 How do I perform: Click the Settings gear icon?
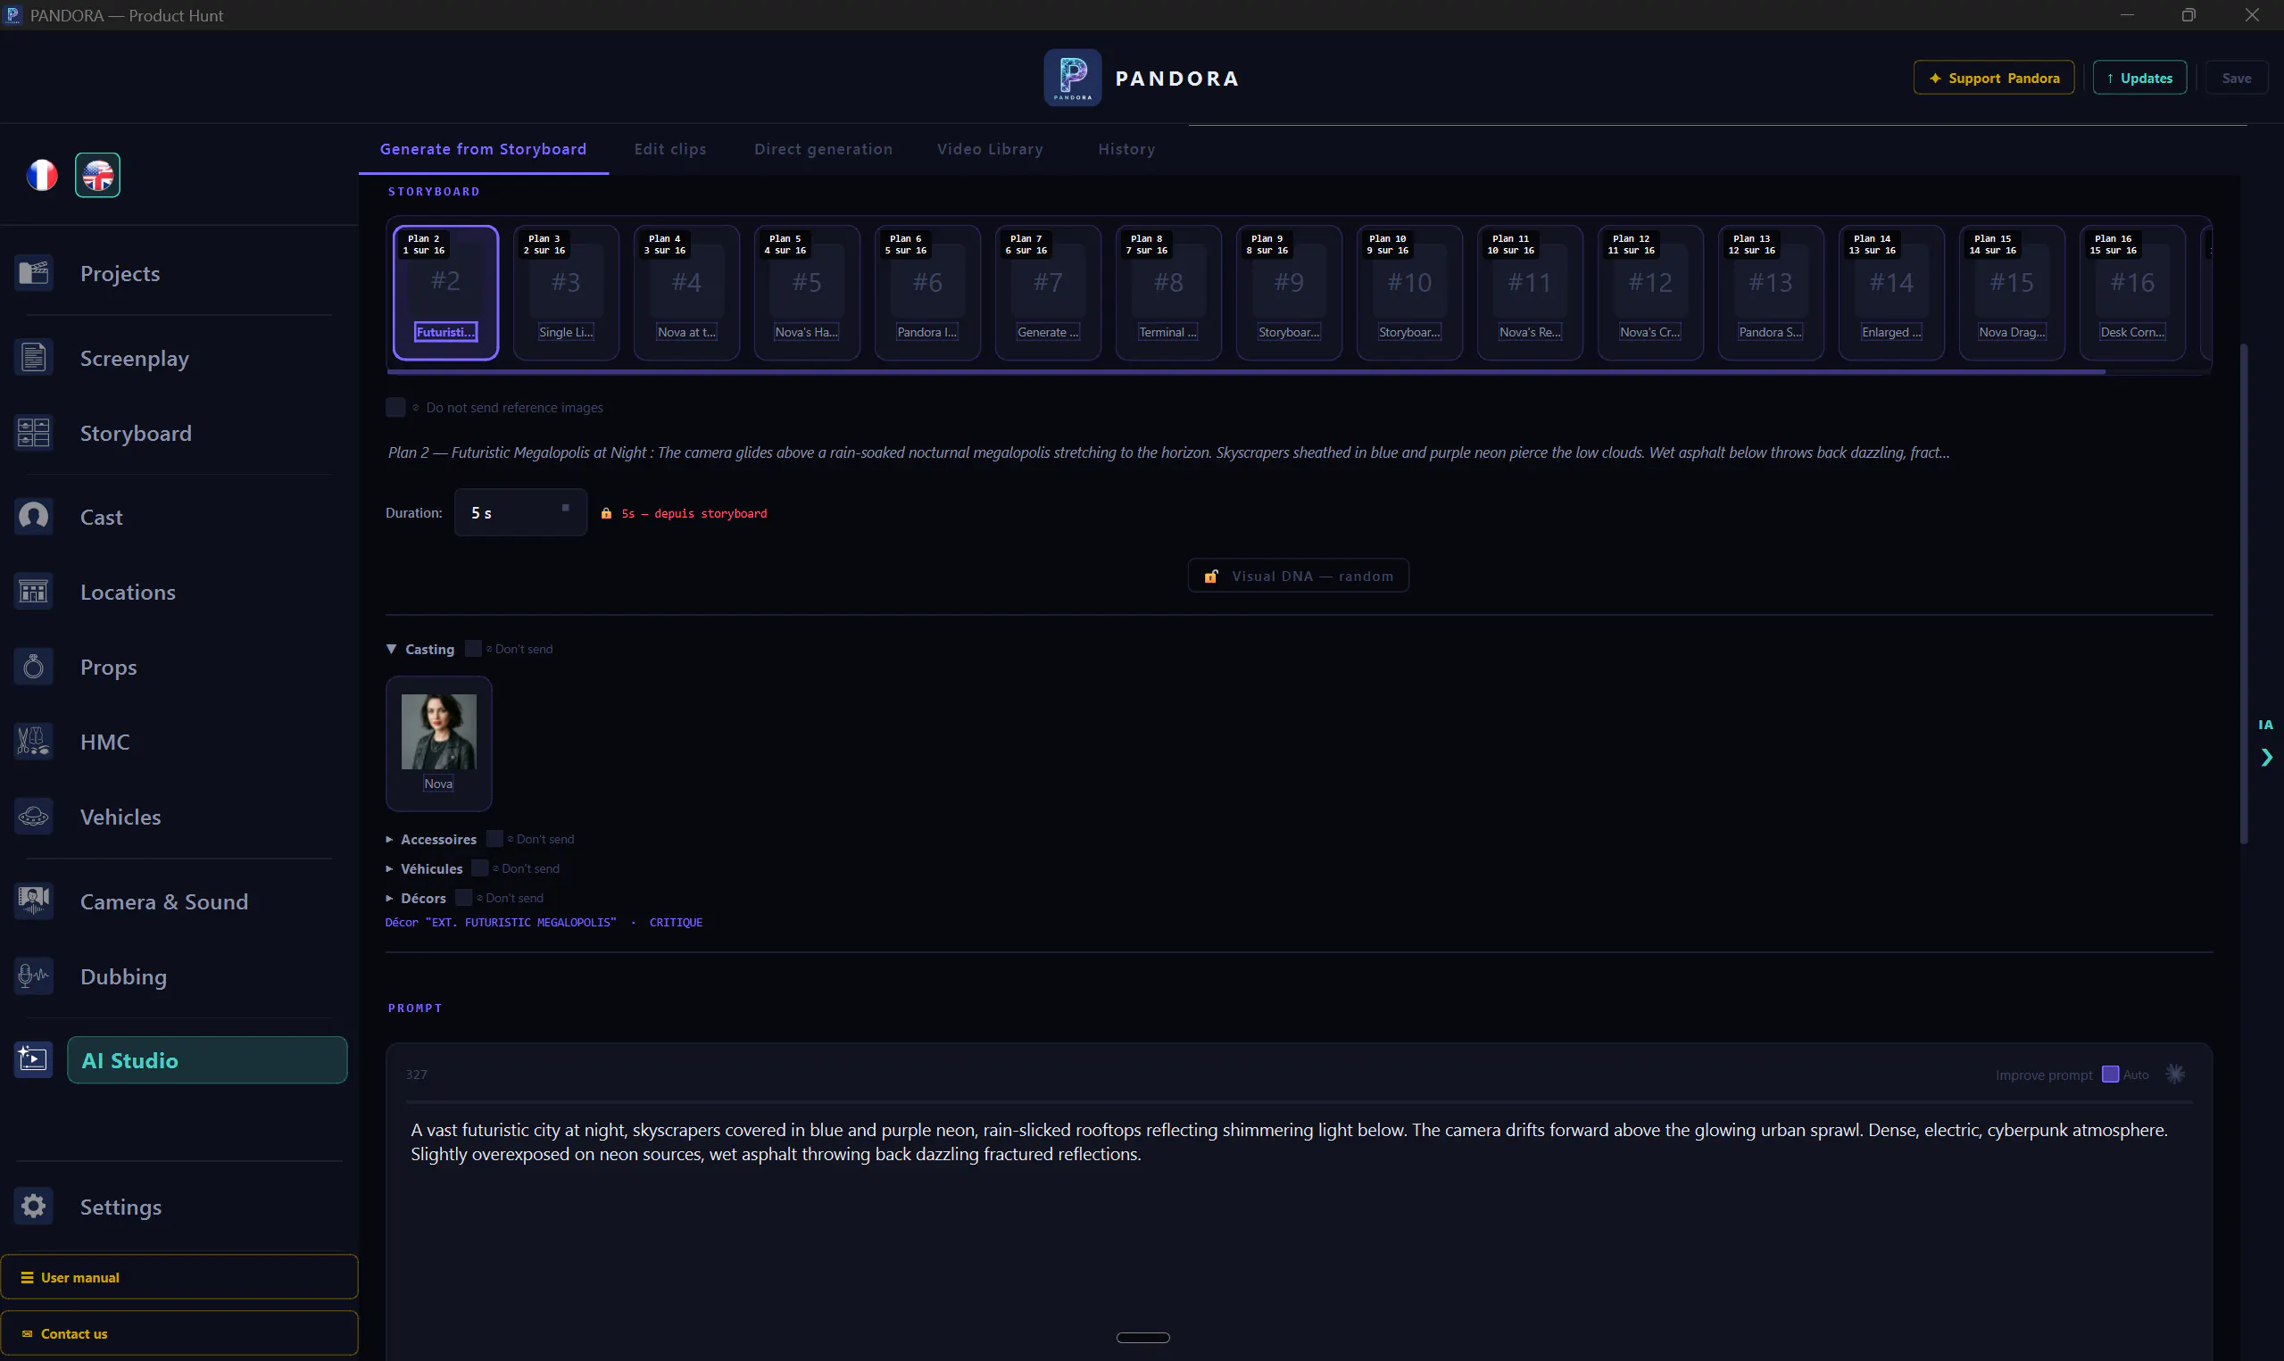click(34, 1205)
